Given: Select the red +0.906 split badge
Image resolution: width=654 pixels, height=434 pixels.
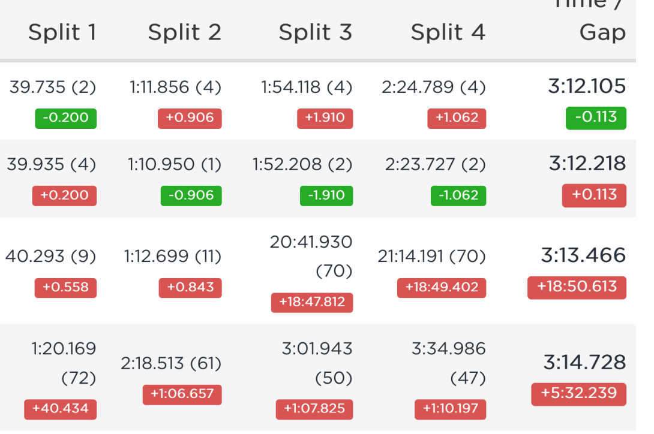Looking at the screenshot, I should click(x=190, y=119).
